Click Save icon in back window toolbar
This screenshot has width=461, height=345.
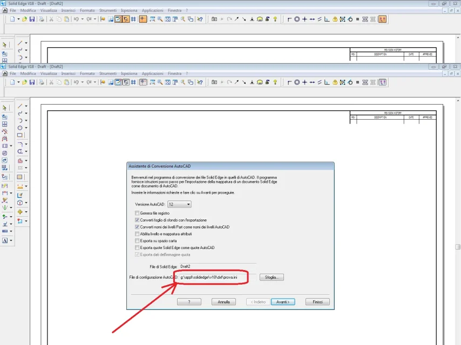[32, 19]
